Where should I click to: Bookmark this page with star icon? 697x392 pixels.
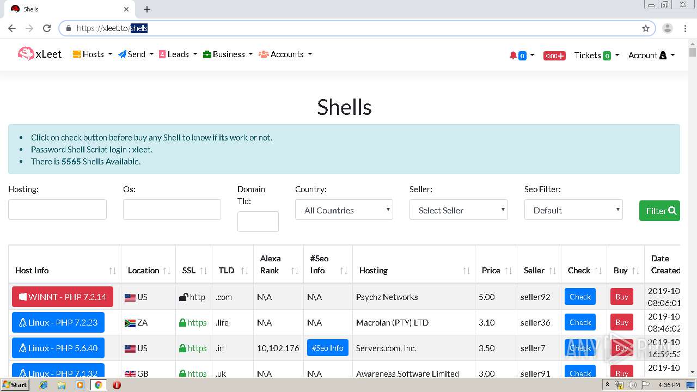click(646, 28)
